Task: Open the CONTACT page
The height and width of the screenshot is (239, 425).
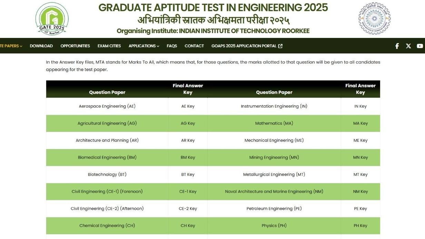Action: click(194, 46)
